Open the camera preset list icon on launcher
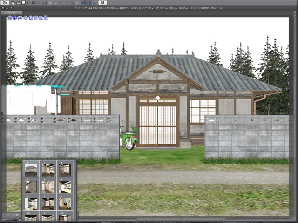298x223 pixels. click(x=17, y=215)
